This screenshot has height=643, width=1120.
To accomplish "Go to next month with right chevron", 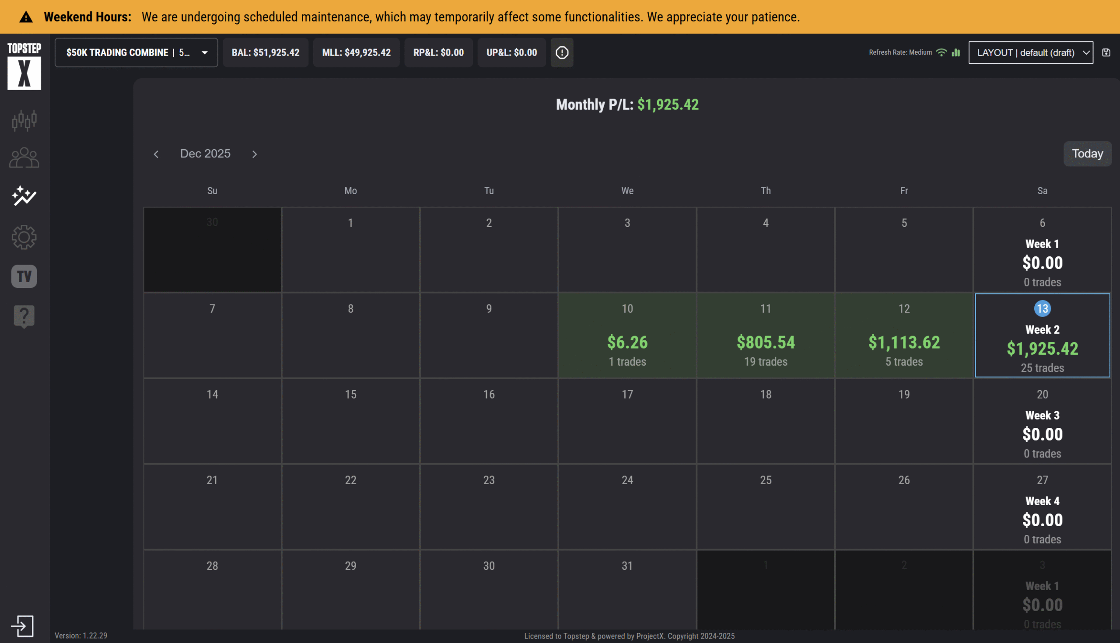I will 254,154.
